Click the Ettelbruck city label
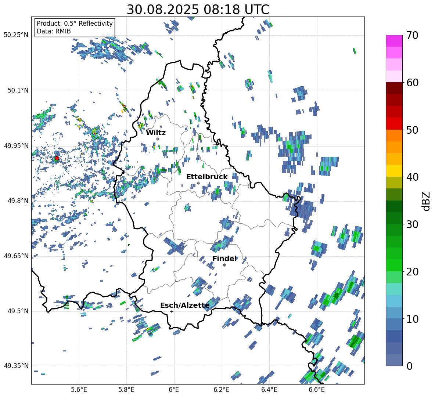Screen dimensions: 435x397 [207, 177]
